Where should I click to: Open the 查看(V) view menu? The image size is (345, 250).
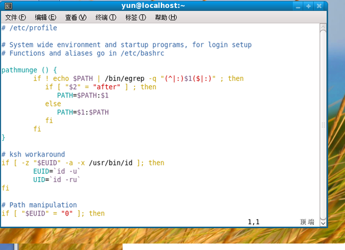coord(76,17)
